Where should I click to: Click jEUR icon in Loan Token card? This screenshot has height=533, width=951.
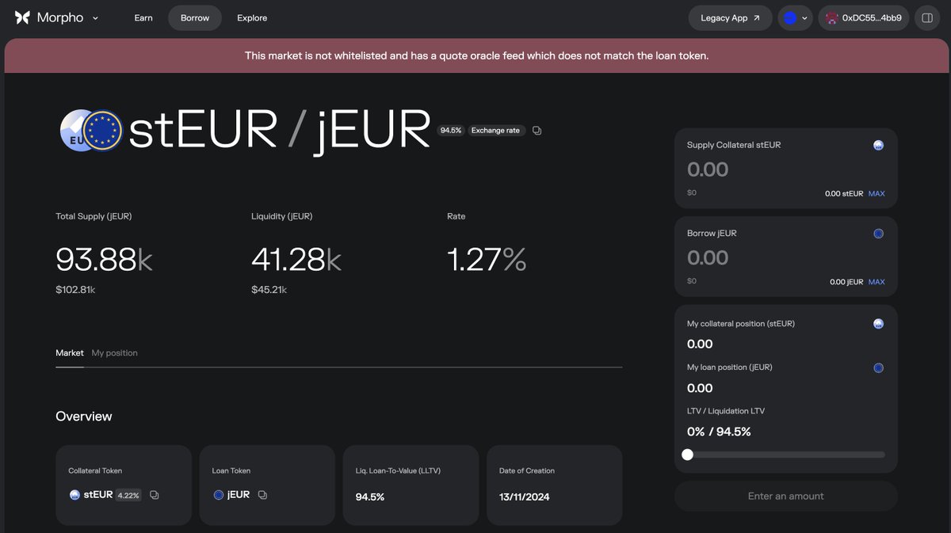coord(219,495)
